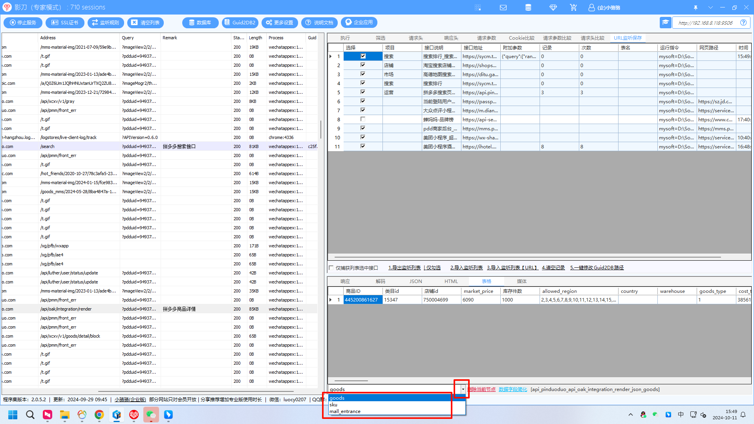754x424 pixels.
Task: Open the shopping cart icon
Action: [x=573, y=7]
